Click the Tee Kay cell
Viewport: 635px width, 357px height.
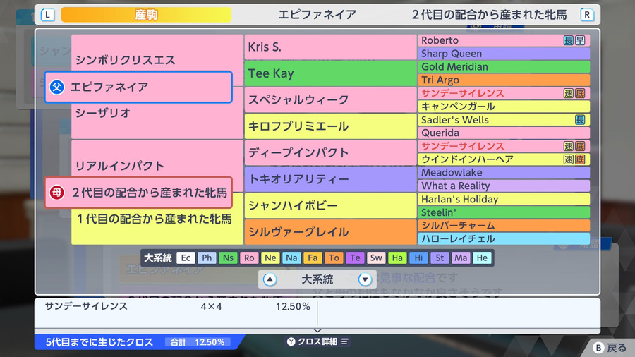click(330, 73)
